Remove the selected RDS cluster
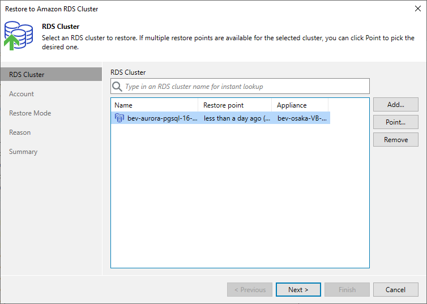Image resolution: width=427 pixels, height=304 pixels. [396, 140]
